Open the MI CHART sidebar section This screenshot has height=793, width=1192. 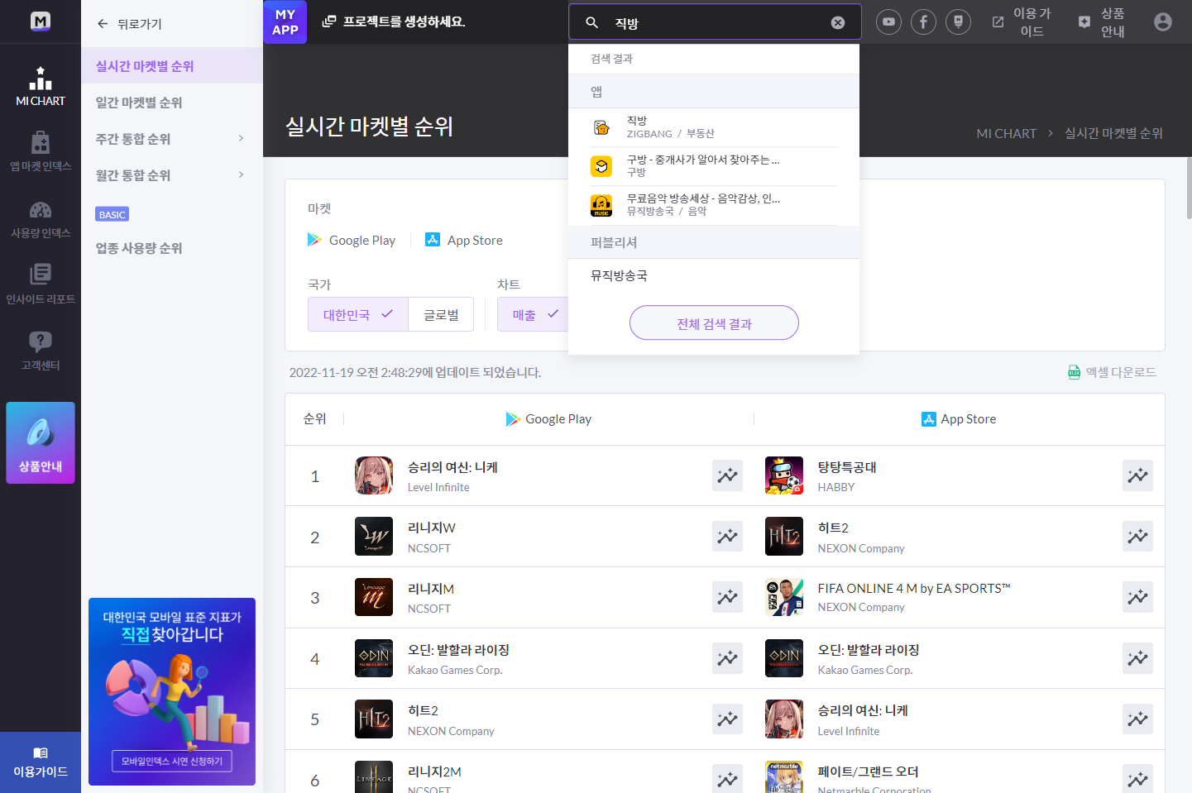tap(40, 87)
